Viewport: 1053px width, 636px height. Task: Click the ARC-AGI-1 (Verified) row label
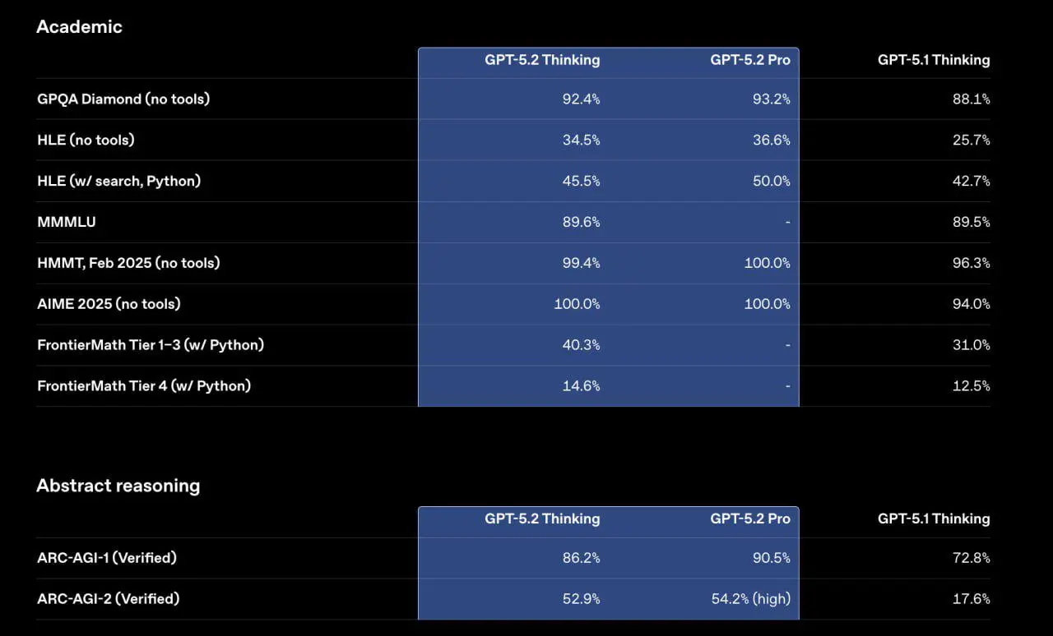[x=107, y=558]
